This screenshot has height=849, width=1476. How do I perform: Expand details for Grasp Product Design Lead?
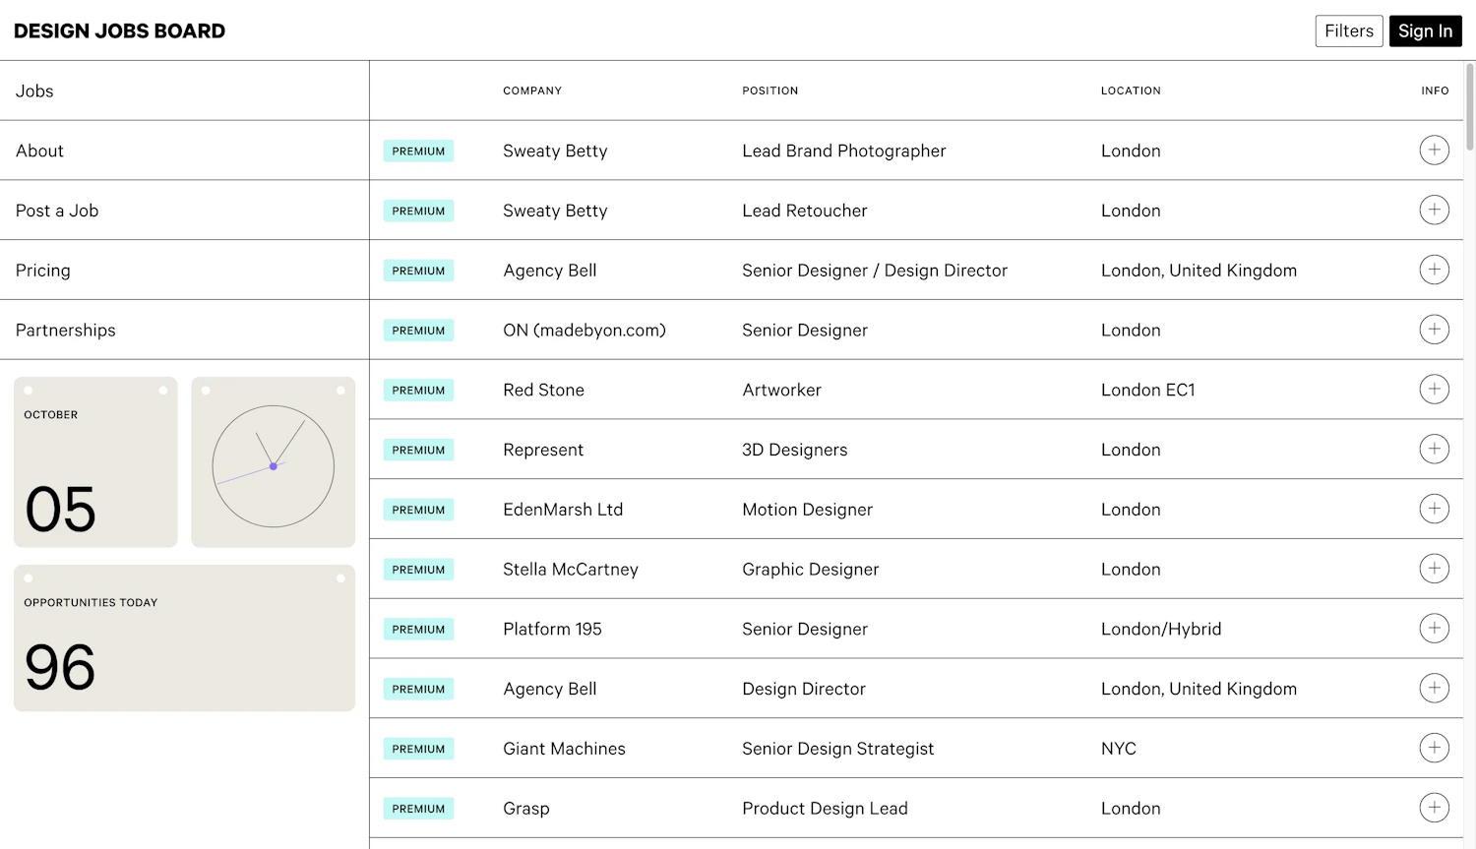(1434, 808)
